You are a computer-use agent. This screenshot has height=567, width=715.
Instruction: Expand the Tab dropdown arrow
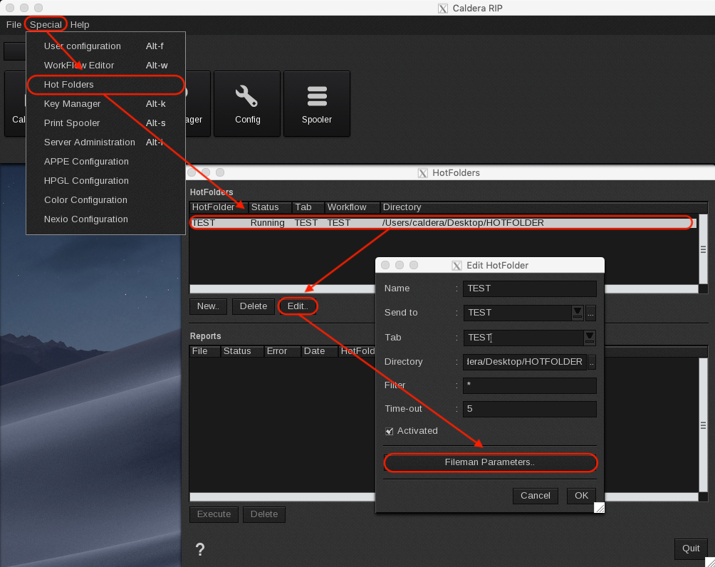590,337
